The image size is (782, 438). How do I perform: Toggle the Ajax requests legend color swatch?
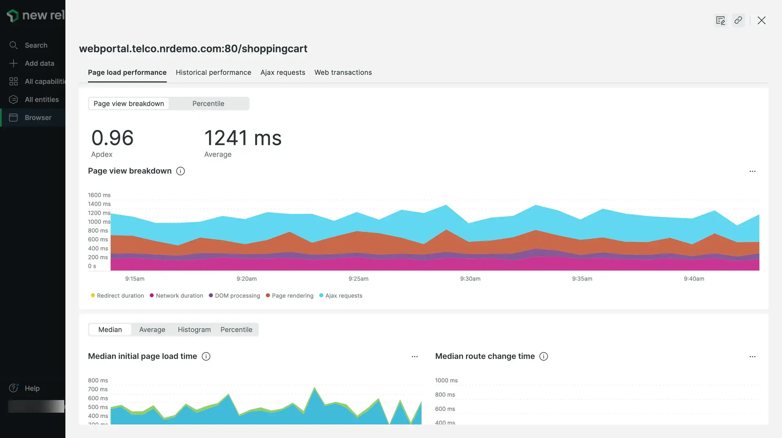(x=321, y=296)
